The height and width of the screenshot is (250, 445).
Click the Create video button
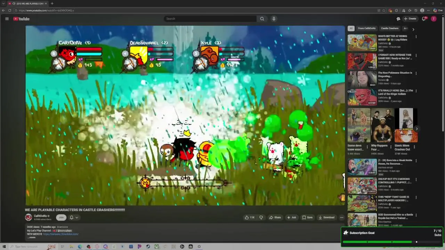pyautogui.click(x=410, y=19)
